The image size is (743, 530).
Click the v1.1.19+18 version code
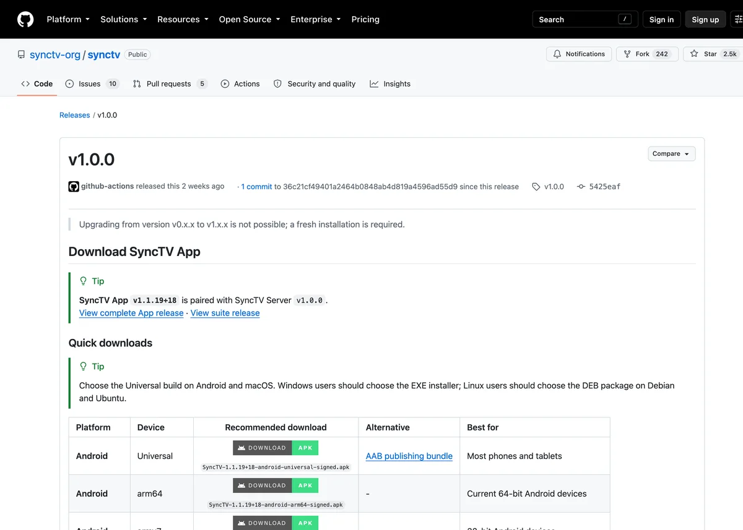pos(155,300)
